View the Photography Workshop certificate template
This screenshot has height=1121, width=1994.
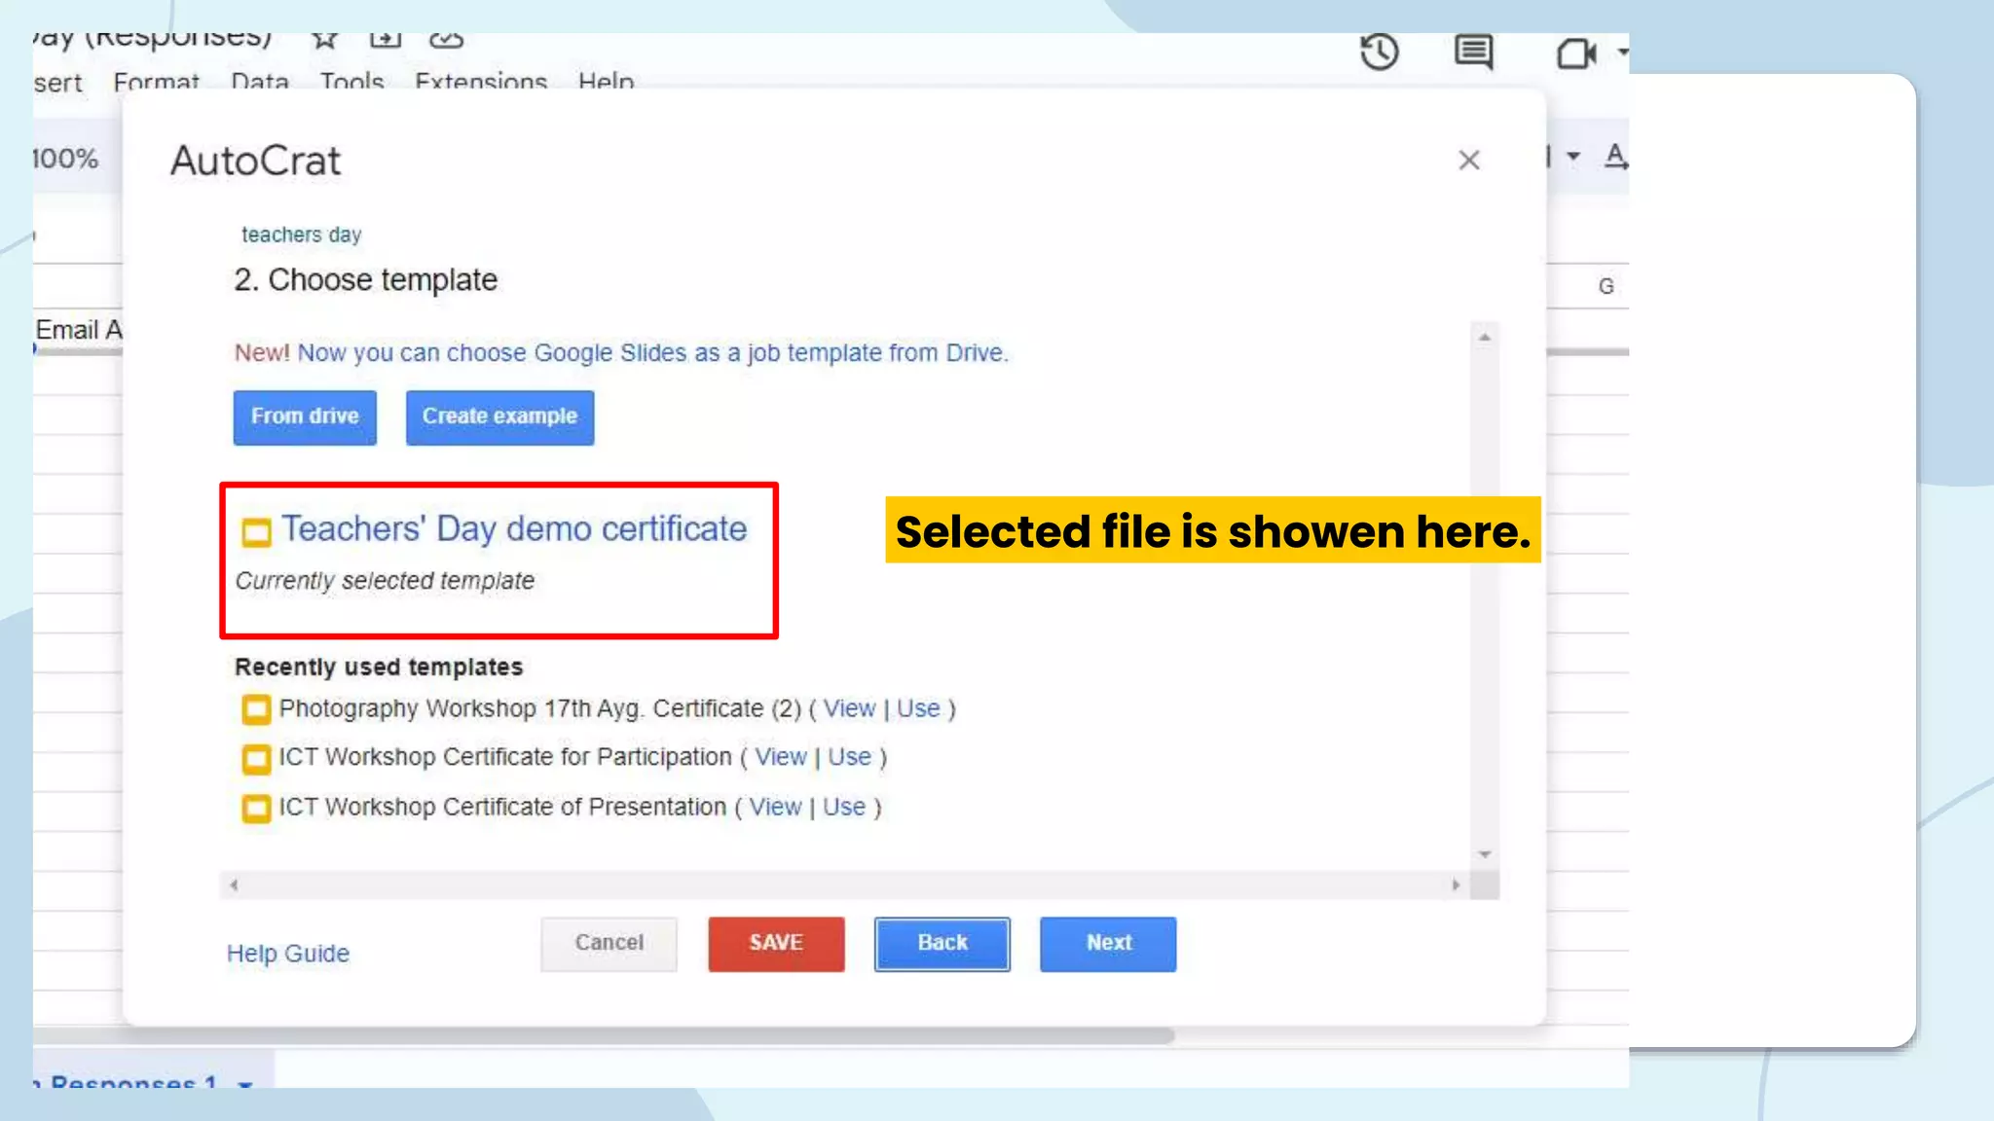pyautogui.click(x=849, y=708)
